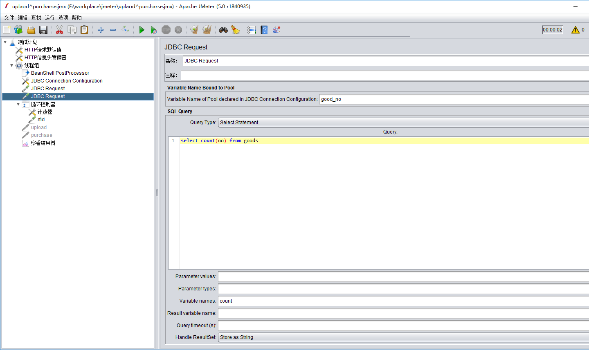This screenshot has width=589, height=350.
Task: Open the 帮助 menu
Action: (x=77, y=18)
